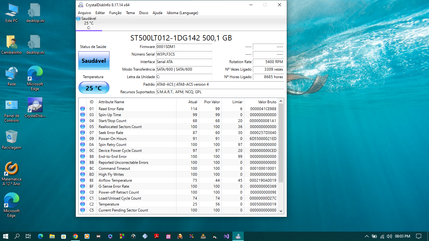Open Visual Studio from the taskbar
The width and height of the screenshot is (429, 241).
pyautogui.click(x=226, y=236)
